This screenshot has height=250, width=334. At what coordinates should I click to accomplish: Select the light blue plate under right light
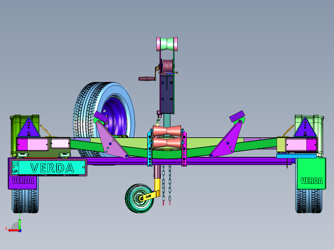(296, 156)
